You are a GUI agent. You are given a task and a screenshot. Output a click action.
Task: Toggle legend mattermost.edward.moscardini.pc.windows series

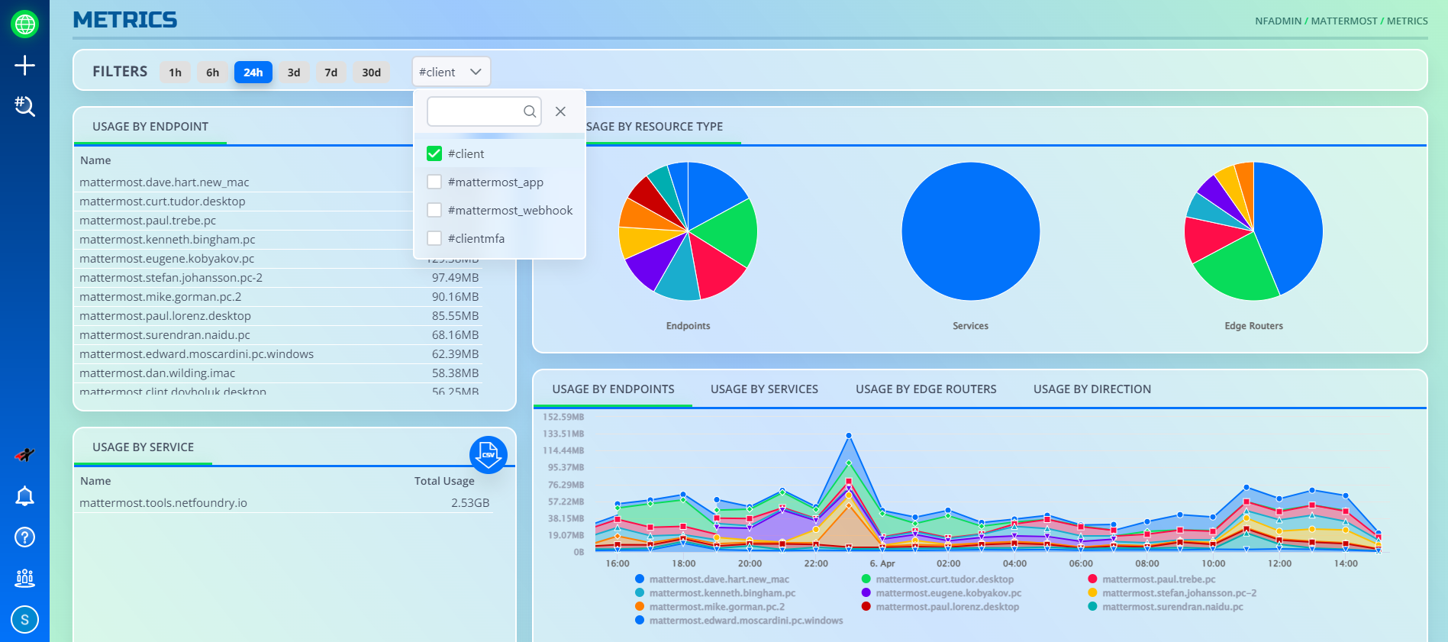pos(739,621)
